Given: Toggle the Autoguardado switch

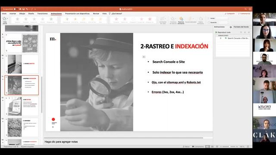Looking at the screenshot, I should coord(16,9).
